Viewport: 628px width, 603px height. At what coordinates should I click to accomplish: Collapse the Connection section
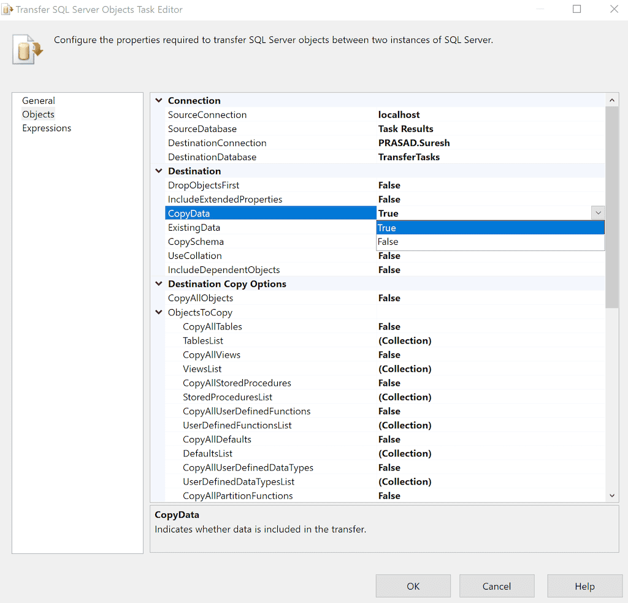point(159,101)
